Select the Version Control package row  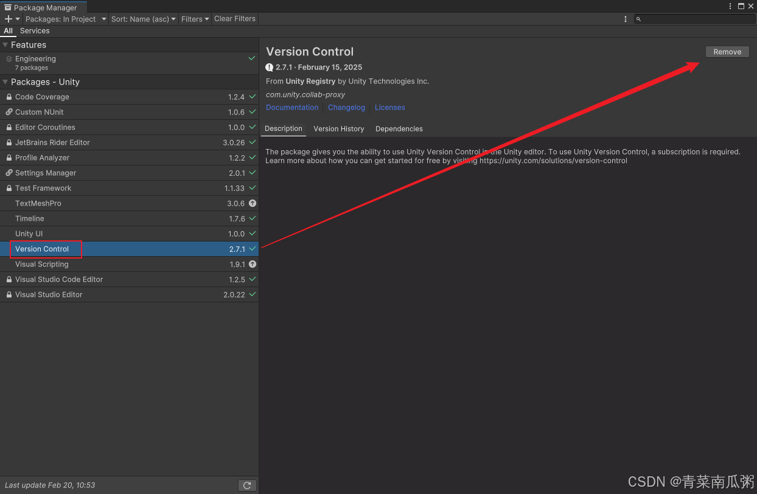click(129, 249)
